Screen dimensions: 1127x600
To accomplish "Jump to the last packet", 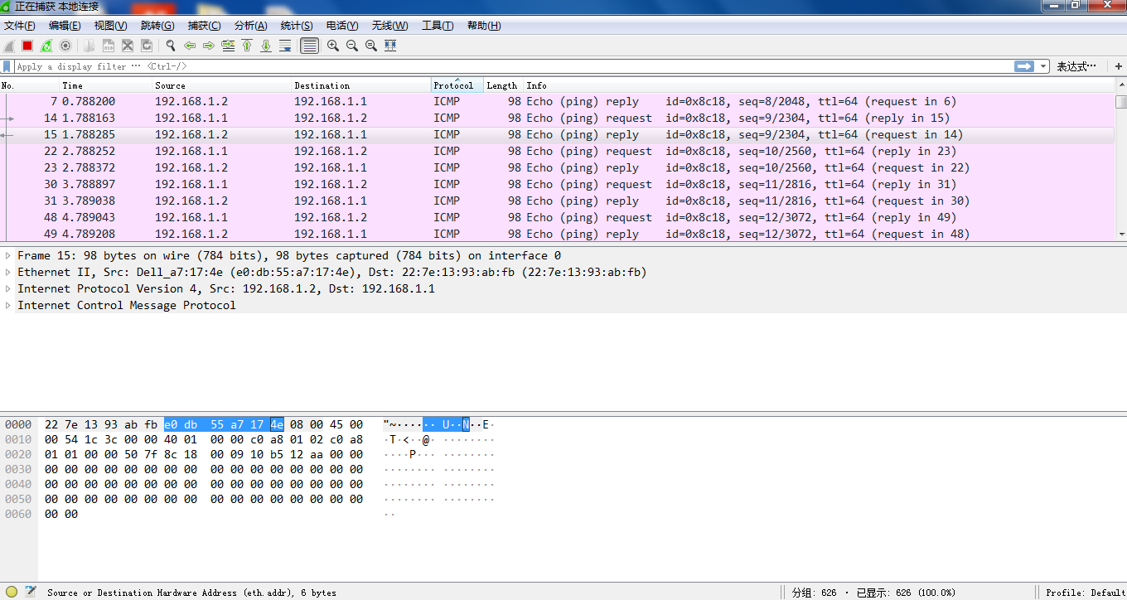I will coord(266,46).
